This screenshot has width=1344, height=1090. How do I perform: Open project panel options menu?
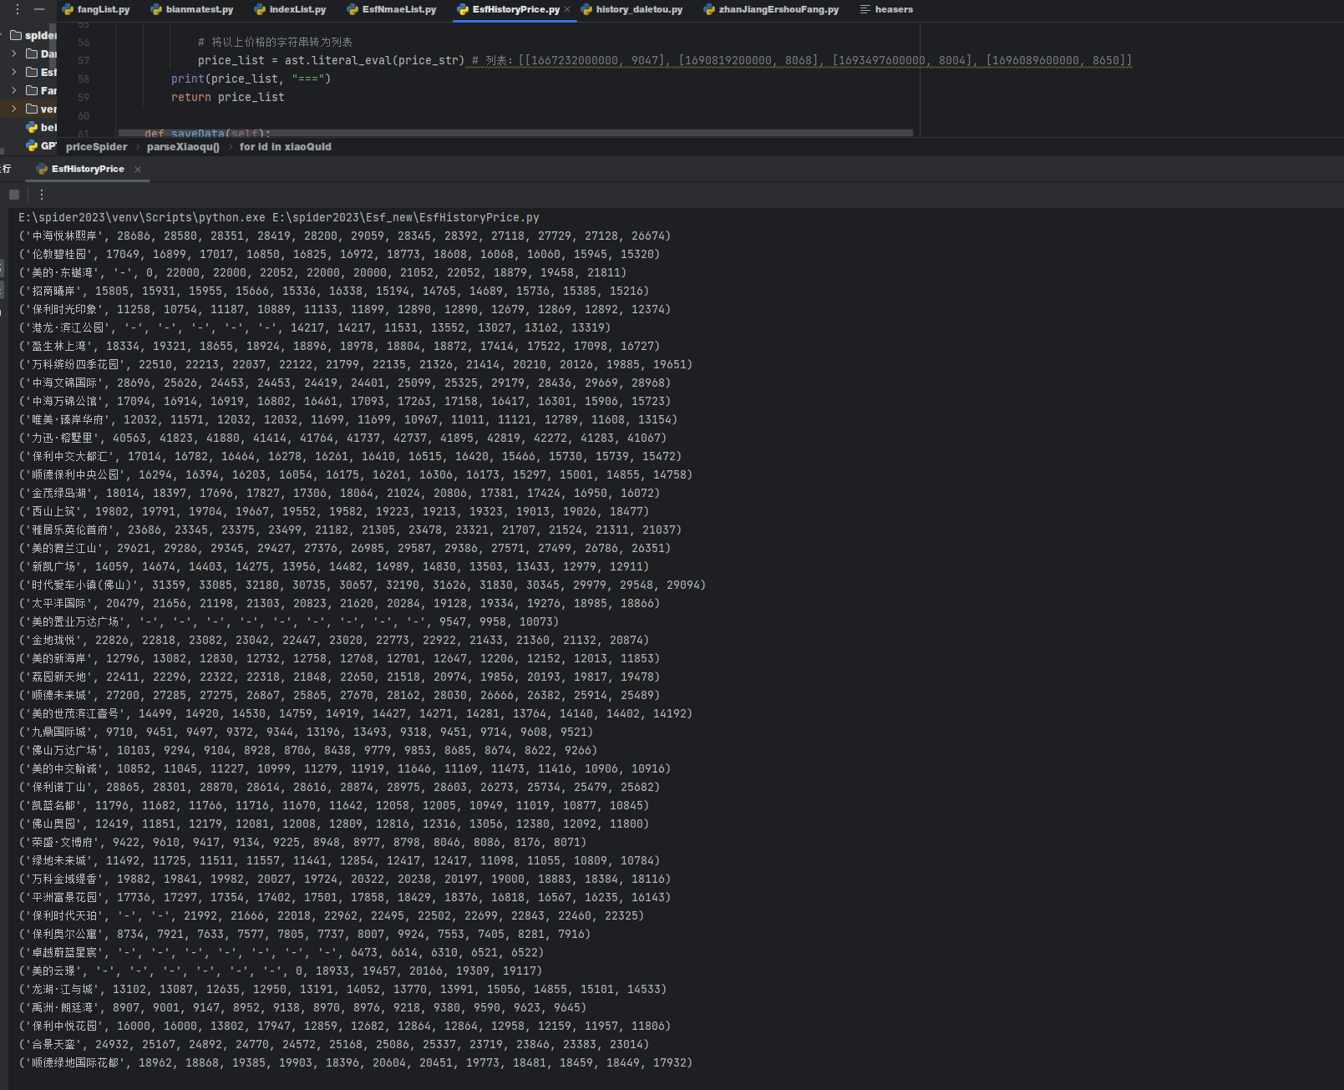pos(18,9)
